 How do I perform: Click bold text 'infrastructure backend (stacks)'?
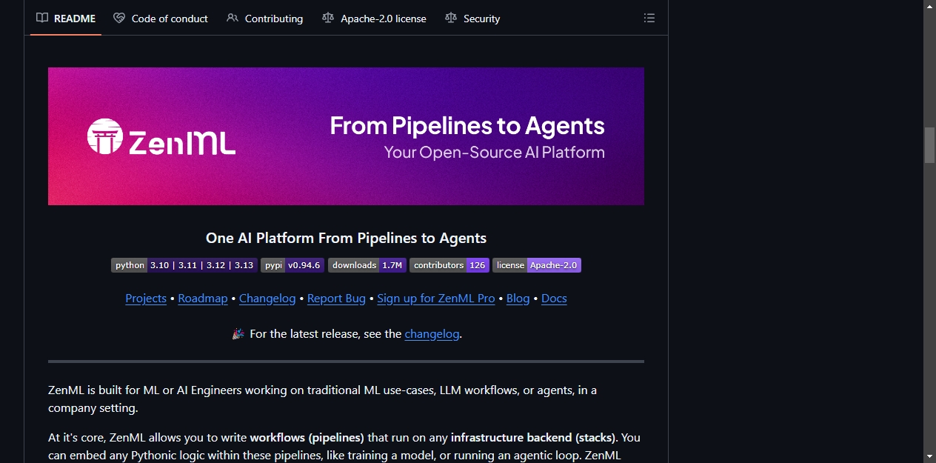[x=534, y=437]
